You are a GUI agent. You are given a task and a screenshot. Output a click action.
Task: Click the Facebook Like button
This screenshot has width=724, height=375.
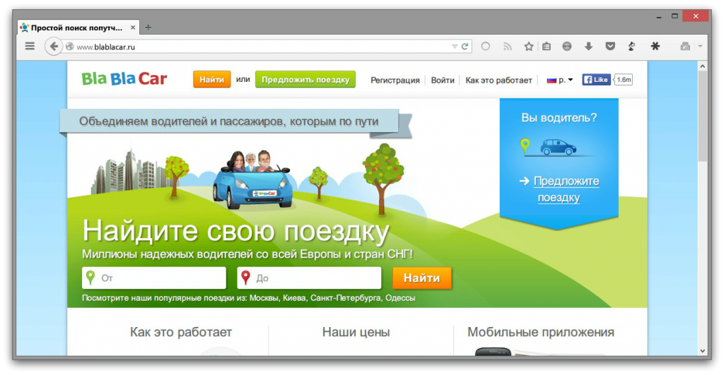click(596, 80)
